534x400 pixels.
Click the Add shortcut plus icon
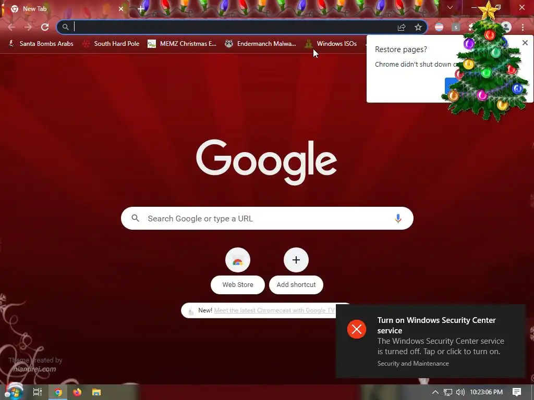click(296, 260)
